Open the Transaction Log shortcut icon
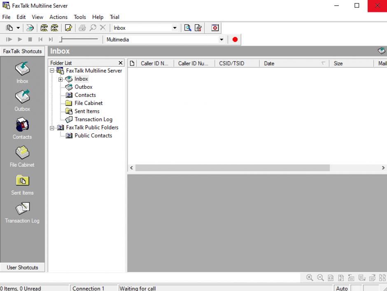The height and width of the screenshot is (291, 387). (22, 209)
